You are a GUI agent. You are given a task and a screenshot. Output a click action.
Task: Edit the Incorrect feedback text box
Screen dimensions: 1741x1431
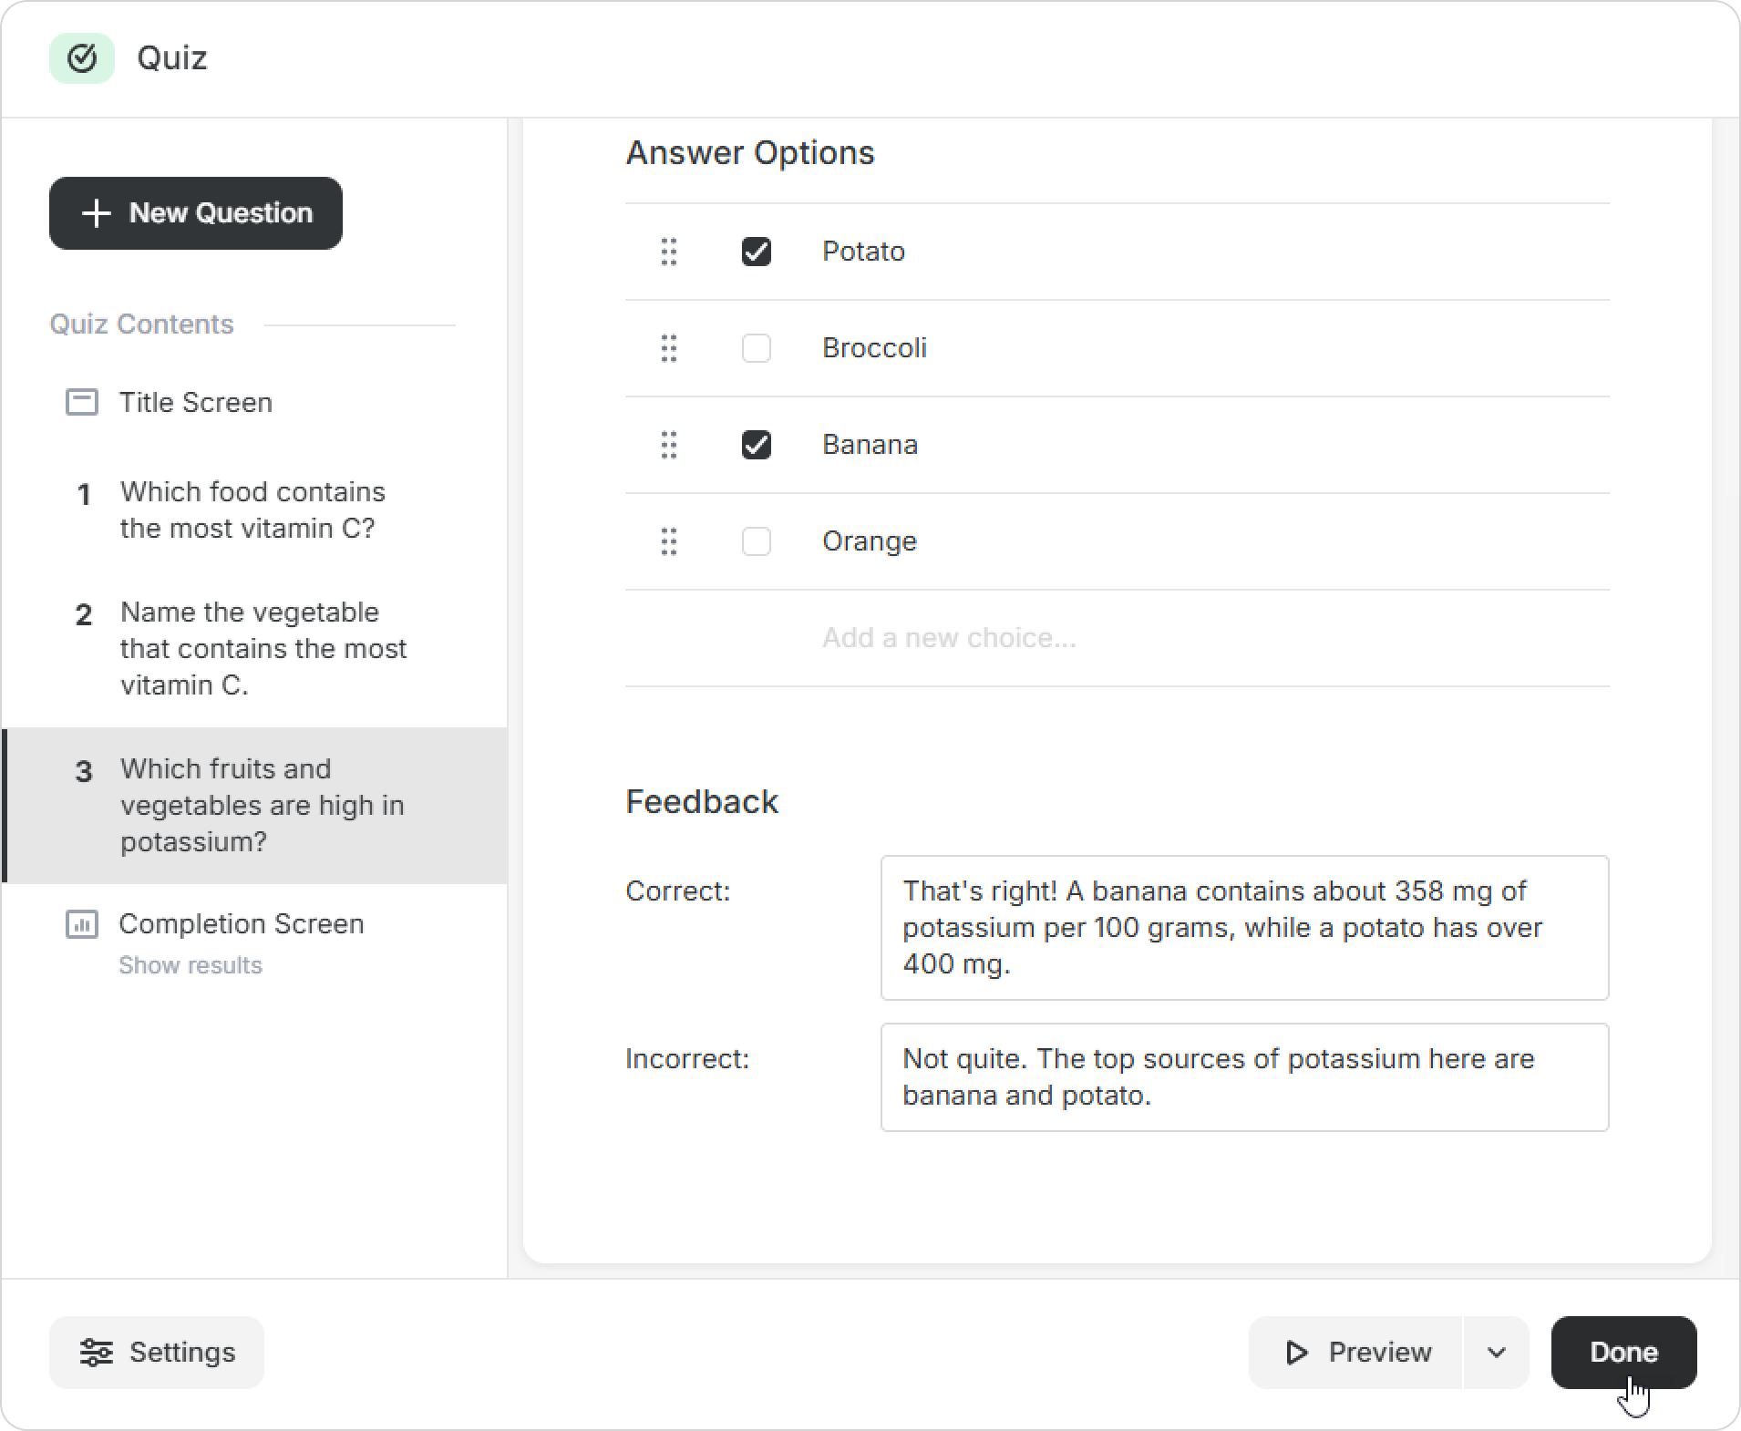click(x=1245, y=1077)
